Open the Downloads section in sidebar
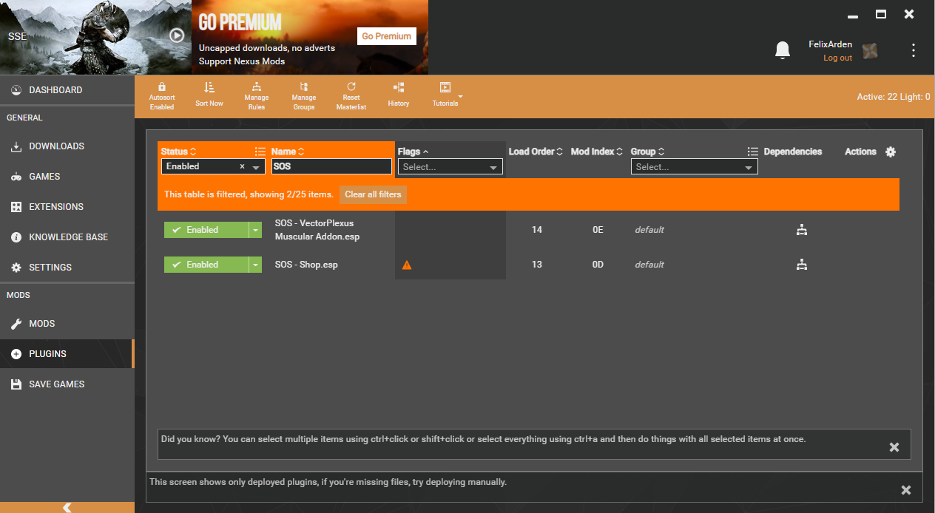 (x=56, y=146)
